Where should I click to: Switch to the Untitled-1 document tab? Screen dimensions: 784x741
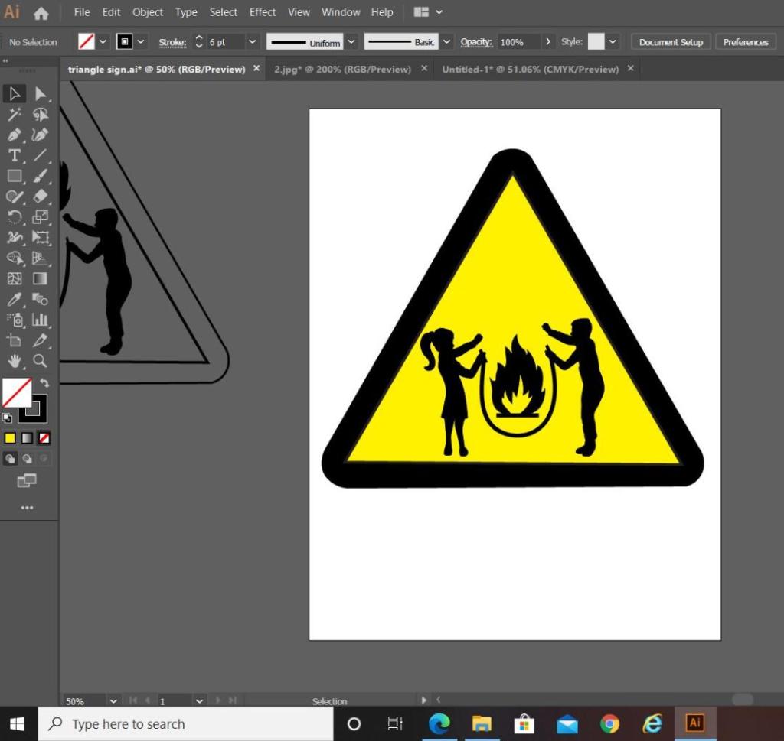click(530, 69)
